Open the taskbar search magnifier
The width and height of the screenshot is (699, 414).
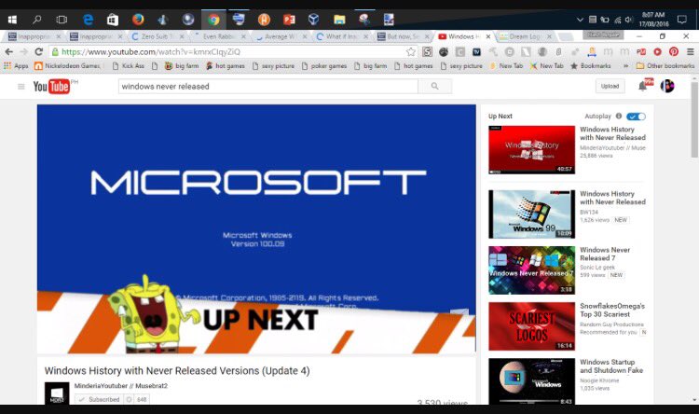[x=37, y=20]
